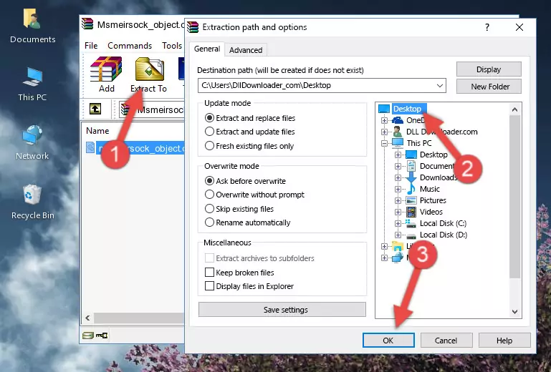Open Documents desktop icon
This screenshot has width=551, height=372.
tap(32, 26)
